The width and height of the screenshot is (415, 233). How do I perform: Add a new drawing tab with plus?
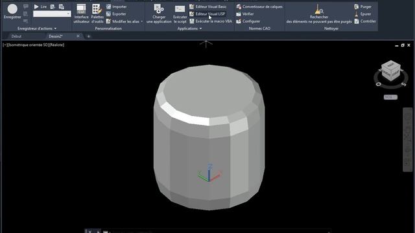(88, 36)
